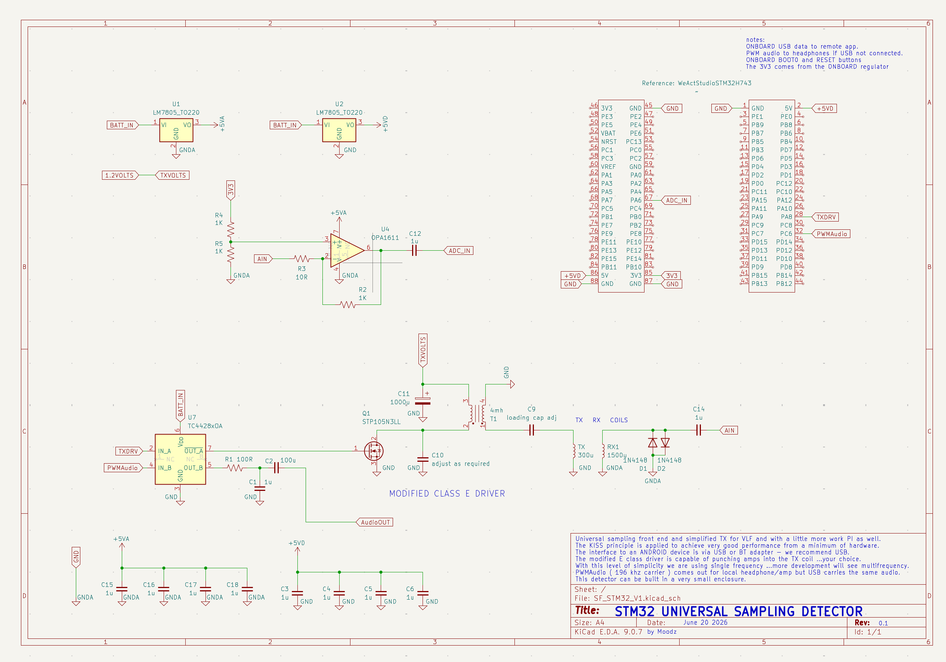Select the U1 LM7805 regulator symbol
946x662 pixels.
pos(176,130)
